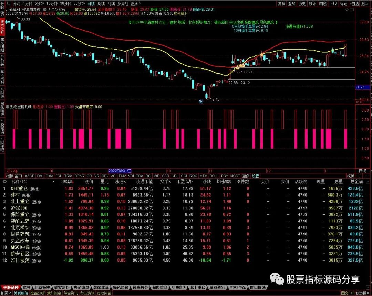Click the 21.27 price label on axis
This screenshot has height=296, width=372.
[362, 87]
